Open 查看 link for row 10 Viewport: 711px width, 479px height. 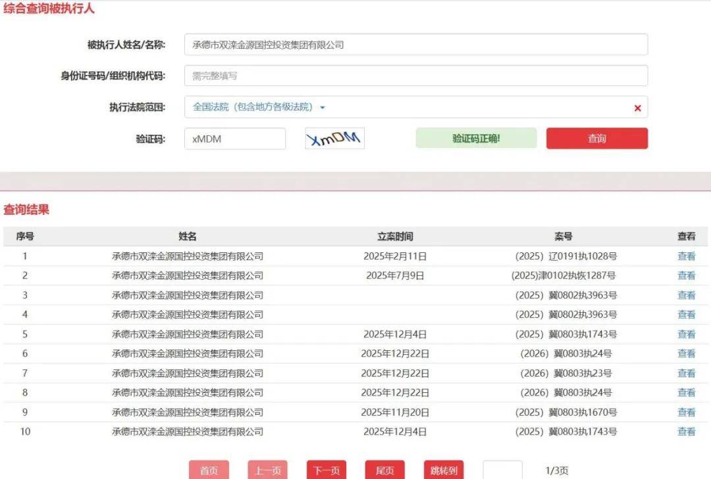pos(686,432)
